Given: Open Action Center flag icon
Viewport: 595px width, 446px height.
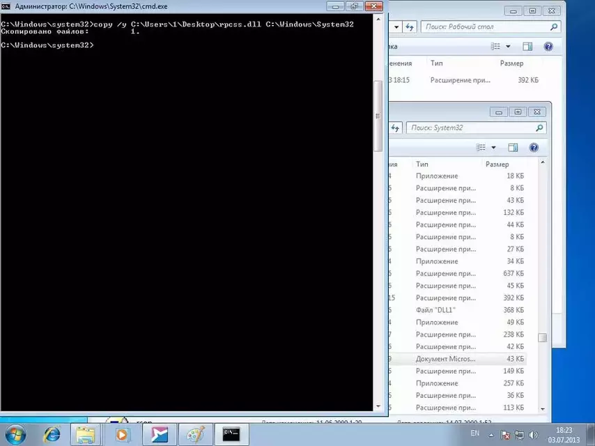Looking at the screenshot, I should [505, 435].
